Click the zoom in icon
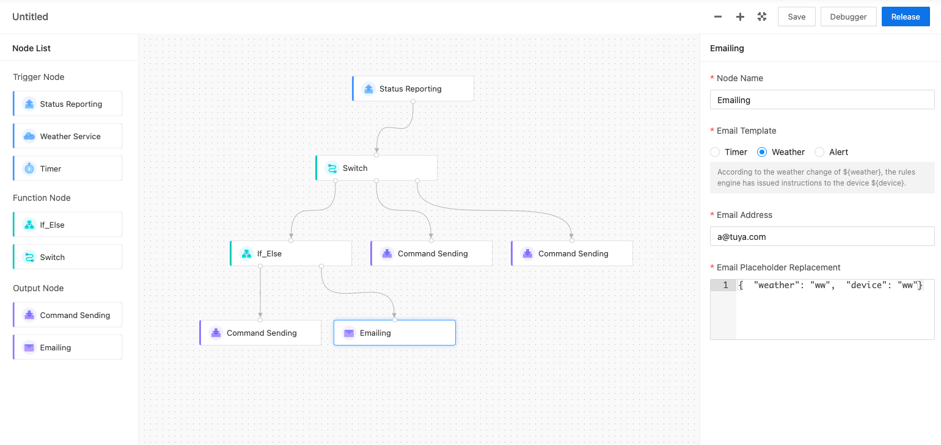Viewport: 941px width, 445px height. pos(740,16)
